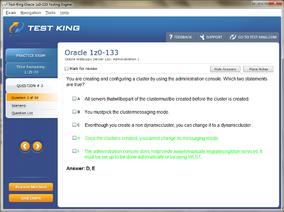284x212 pixels.
Task: Select answer text about servers created before cluster
Action: (x=167, y=99)
